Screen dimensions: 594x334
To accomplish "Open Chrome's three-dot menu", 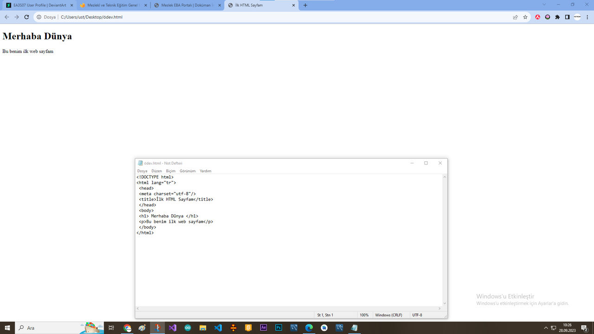I will click(x=588, y=17).
